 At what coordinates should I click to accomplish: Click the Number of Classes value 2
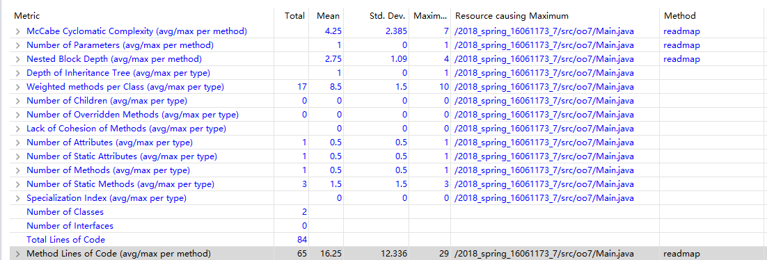point(304,212)
